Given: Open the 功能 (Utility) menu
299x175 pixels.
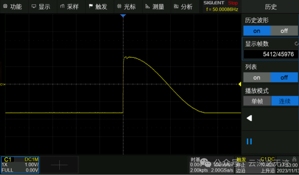Looking at the screenshot, I should 14,7.
